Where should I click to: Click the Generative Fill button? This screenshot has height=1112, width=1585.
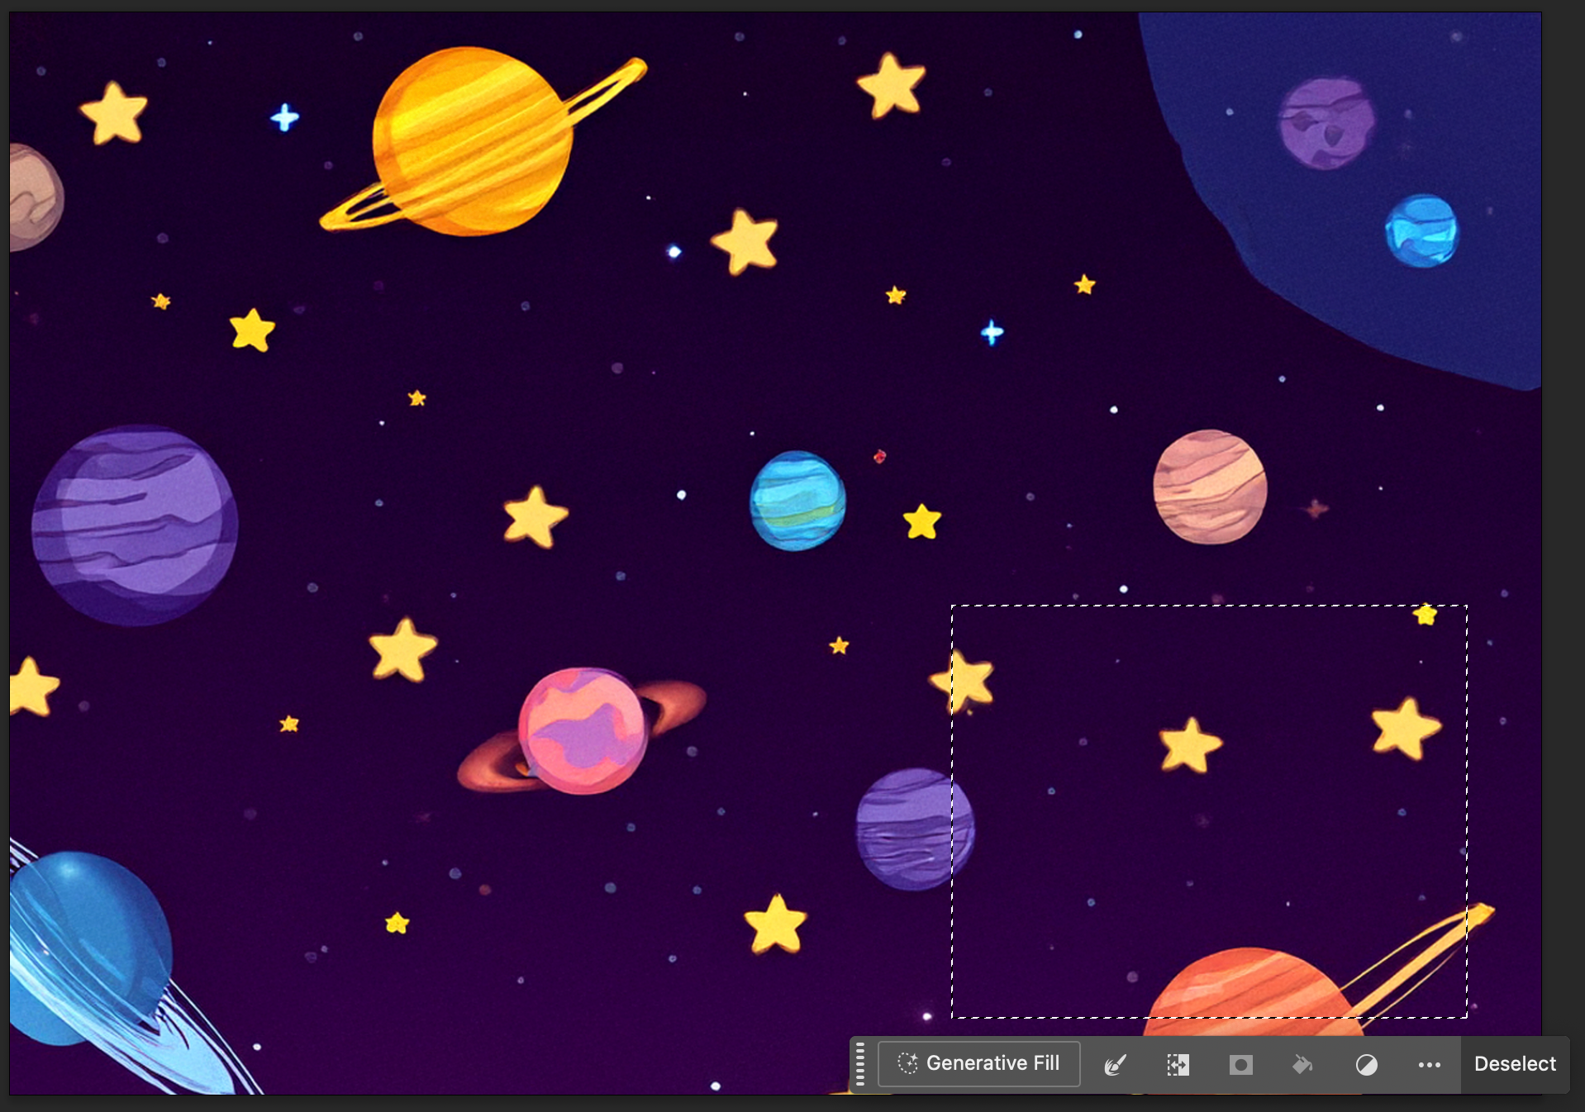coord(978,1063)
